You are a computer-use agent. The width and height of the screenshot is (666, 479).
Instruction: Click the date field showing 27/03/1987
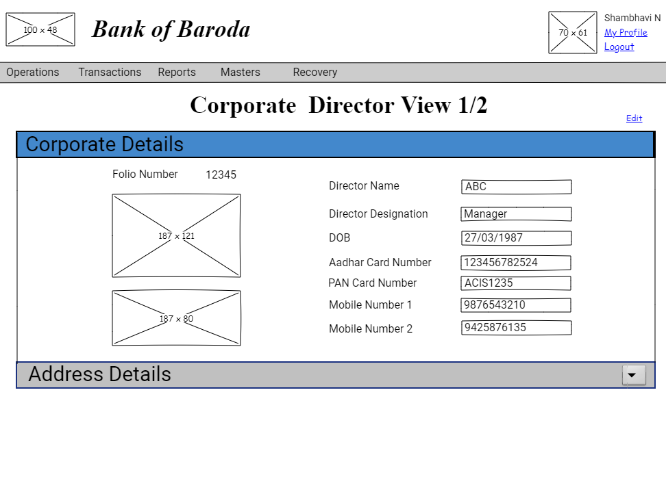(x=517, y=238)
